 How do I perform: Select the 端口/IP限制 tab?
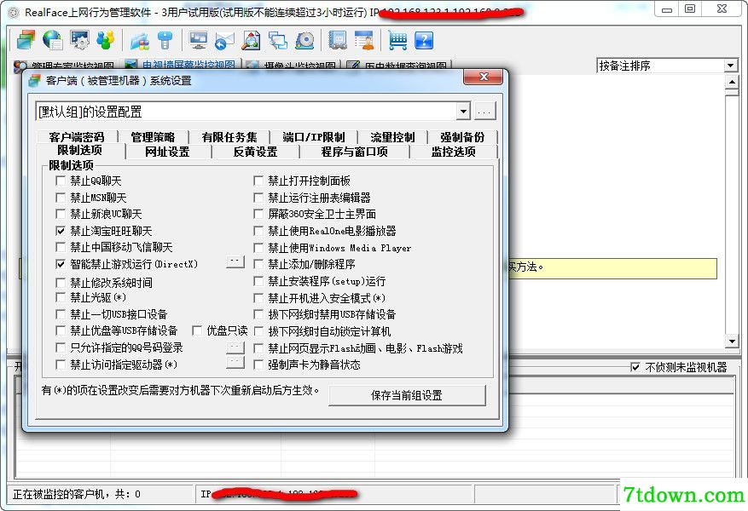click(313, 137)
